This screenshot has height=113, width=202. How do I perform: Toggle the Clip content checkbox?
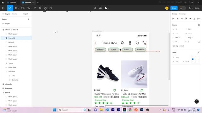[x=174, y=46]
